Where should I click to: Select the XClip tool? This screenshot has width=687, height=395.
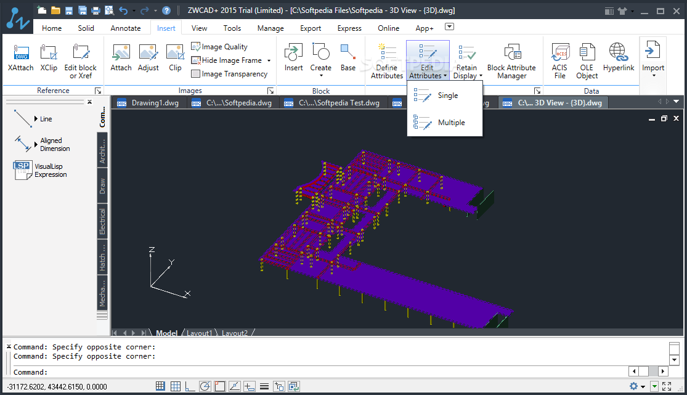click(49, 58)
